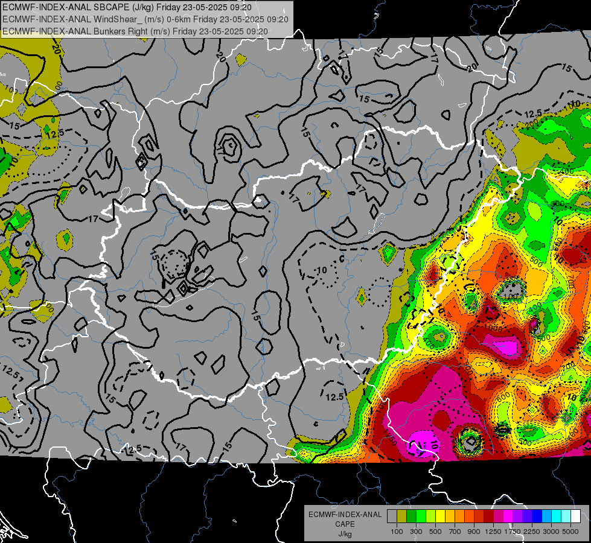Click the 5000 value under the legend
Viewport: 591px width, 543px height.
click(x=570, y=532)
